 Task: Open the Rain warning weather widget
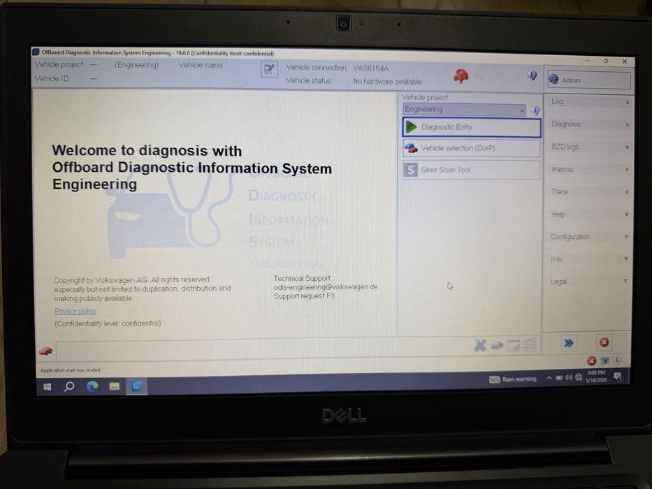[x=513, y=379]
